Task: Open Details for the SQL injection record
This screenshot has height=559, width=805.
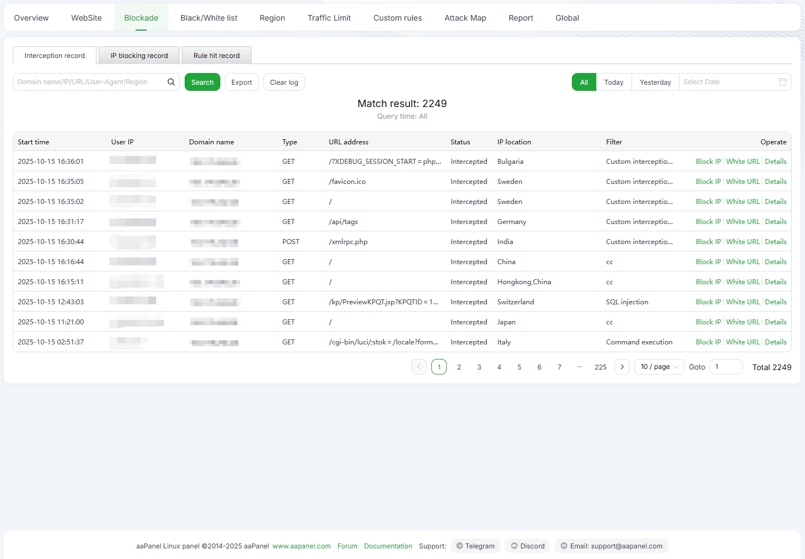Action: [775, 302]
